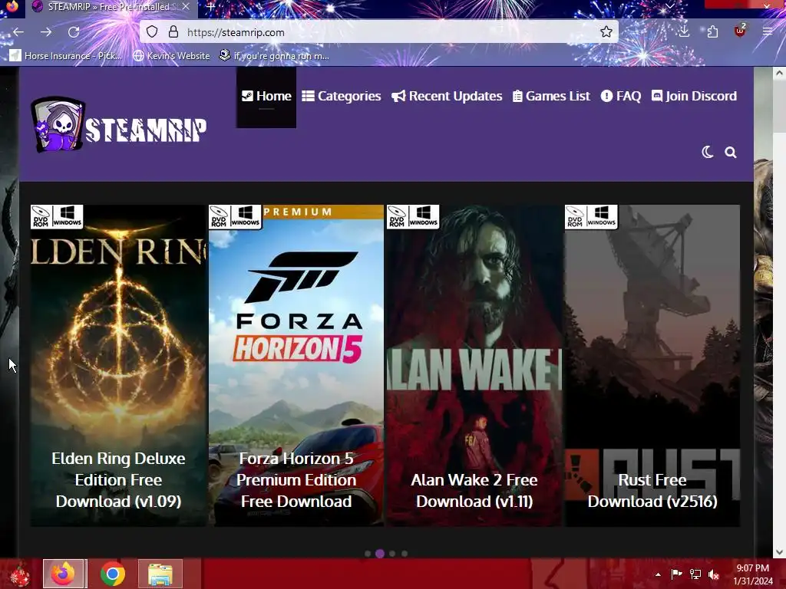The width and height of the screenshot is (786, 589).
Task: Open the Forza Horizon 5 Premium card
Action: 296,366
